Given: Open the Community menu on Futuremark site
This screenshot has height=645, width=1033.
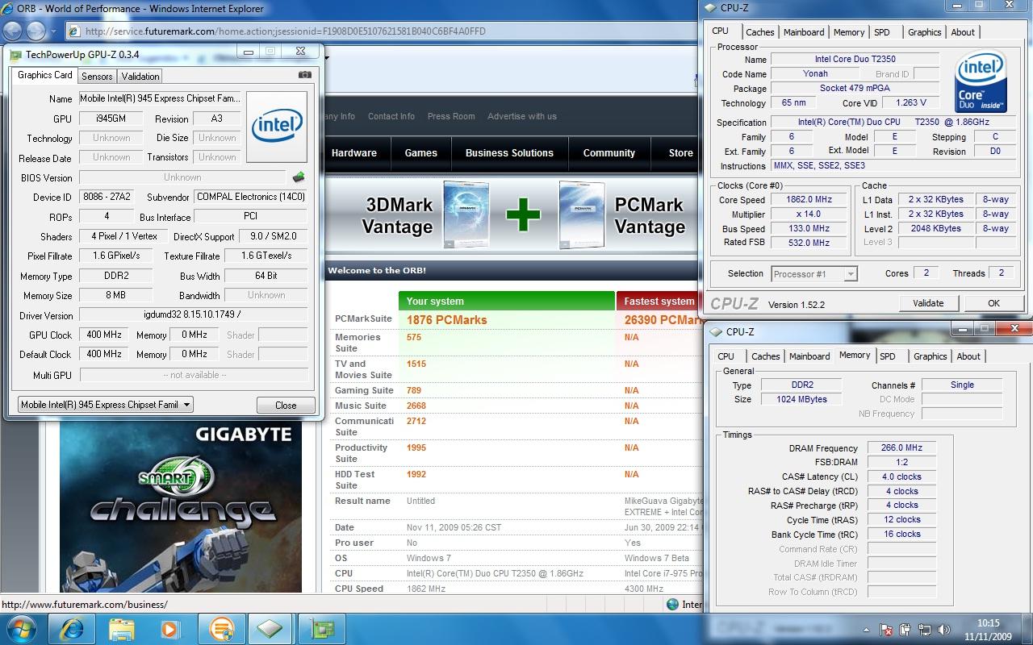Looking at the screenshot, I should pos(609,153).
